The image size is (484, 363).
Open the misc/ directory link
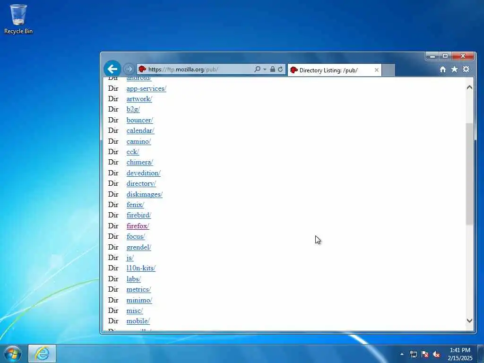click(135, 311)
